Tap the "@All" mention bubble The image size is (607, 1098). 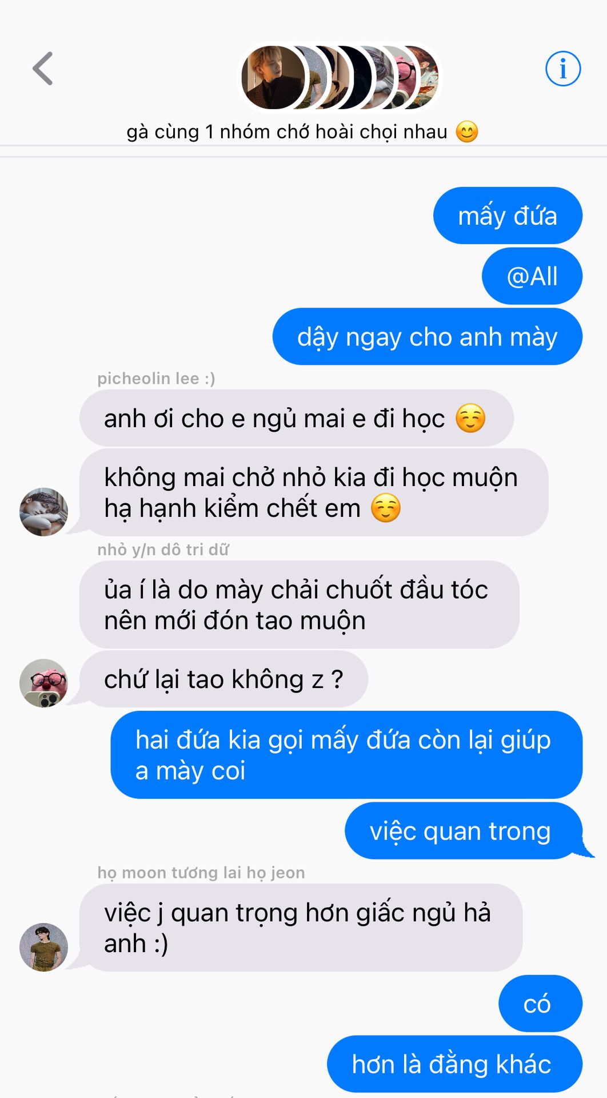pyautogui.click(x=532, y=276)
